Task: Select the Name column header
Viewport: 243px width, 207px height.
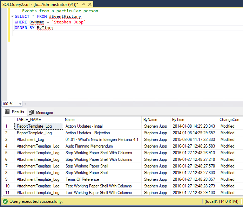Action: (102, 120)
